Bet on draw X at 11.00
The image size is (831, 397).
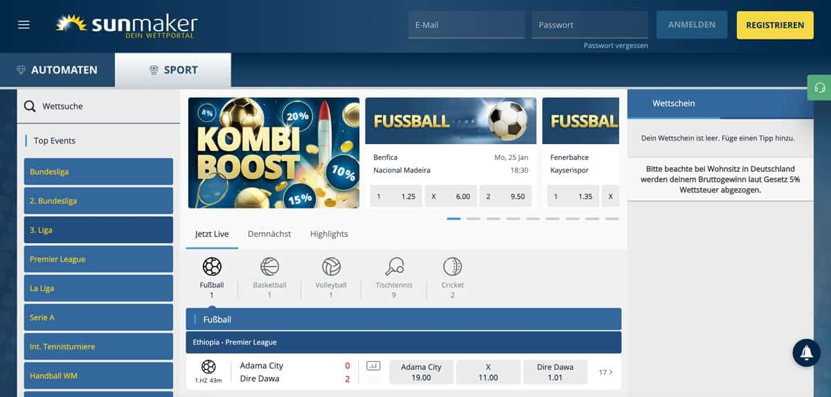click(x=488, y=372)
